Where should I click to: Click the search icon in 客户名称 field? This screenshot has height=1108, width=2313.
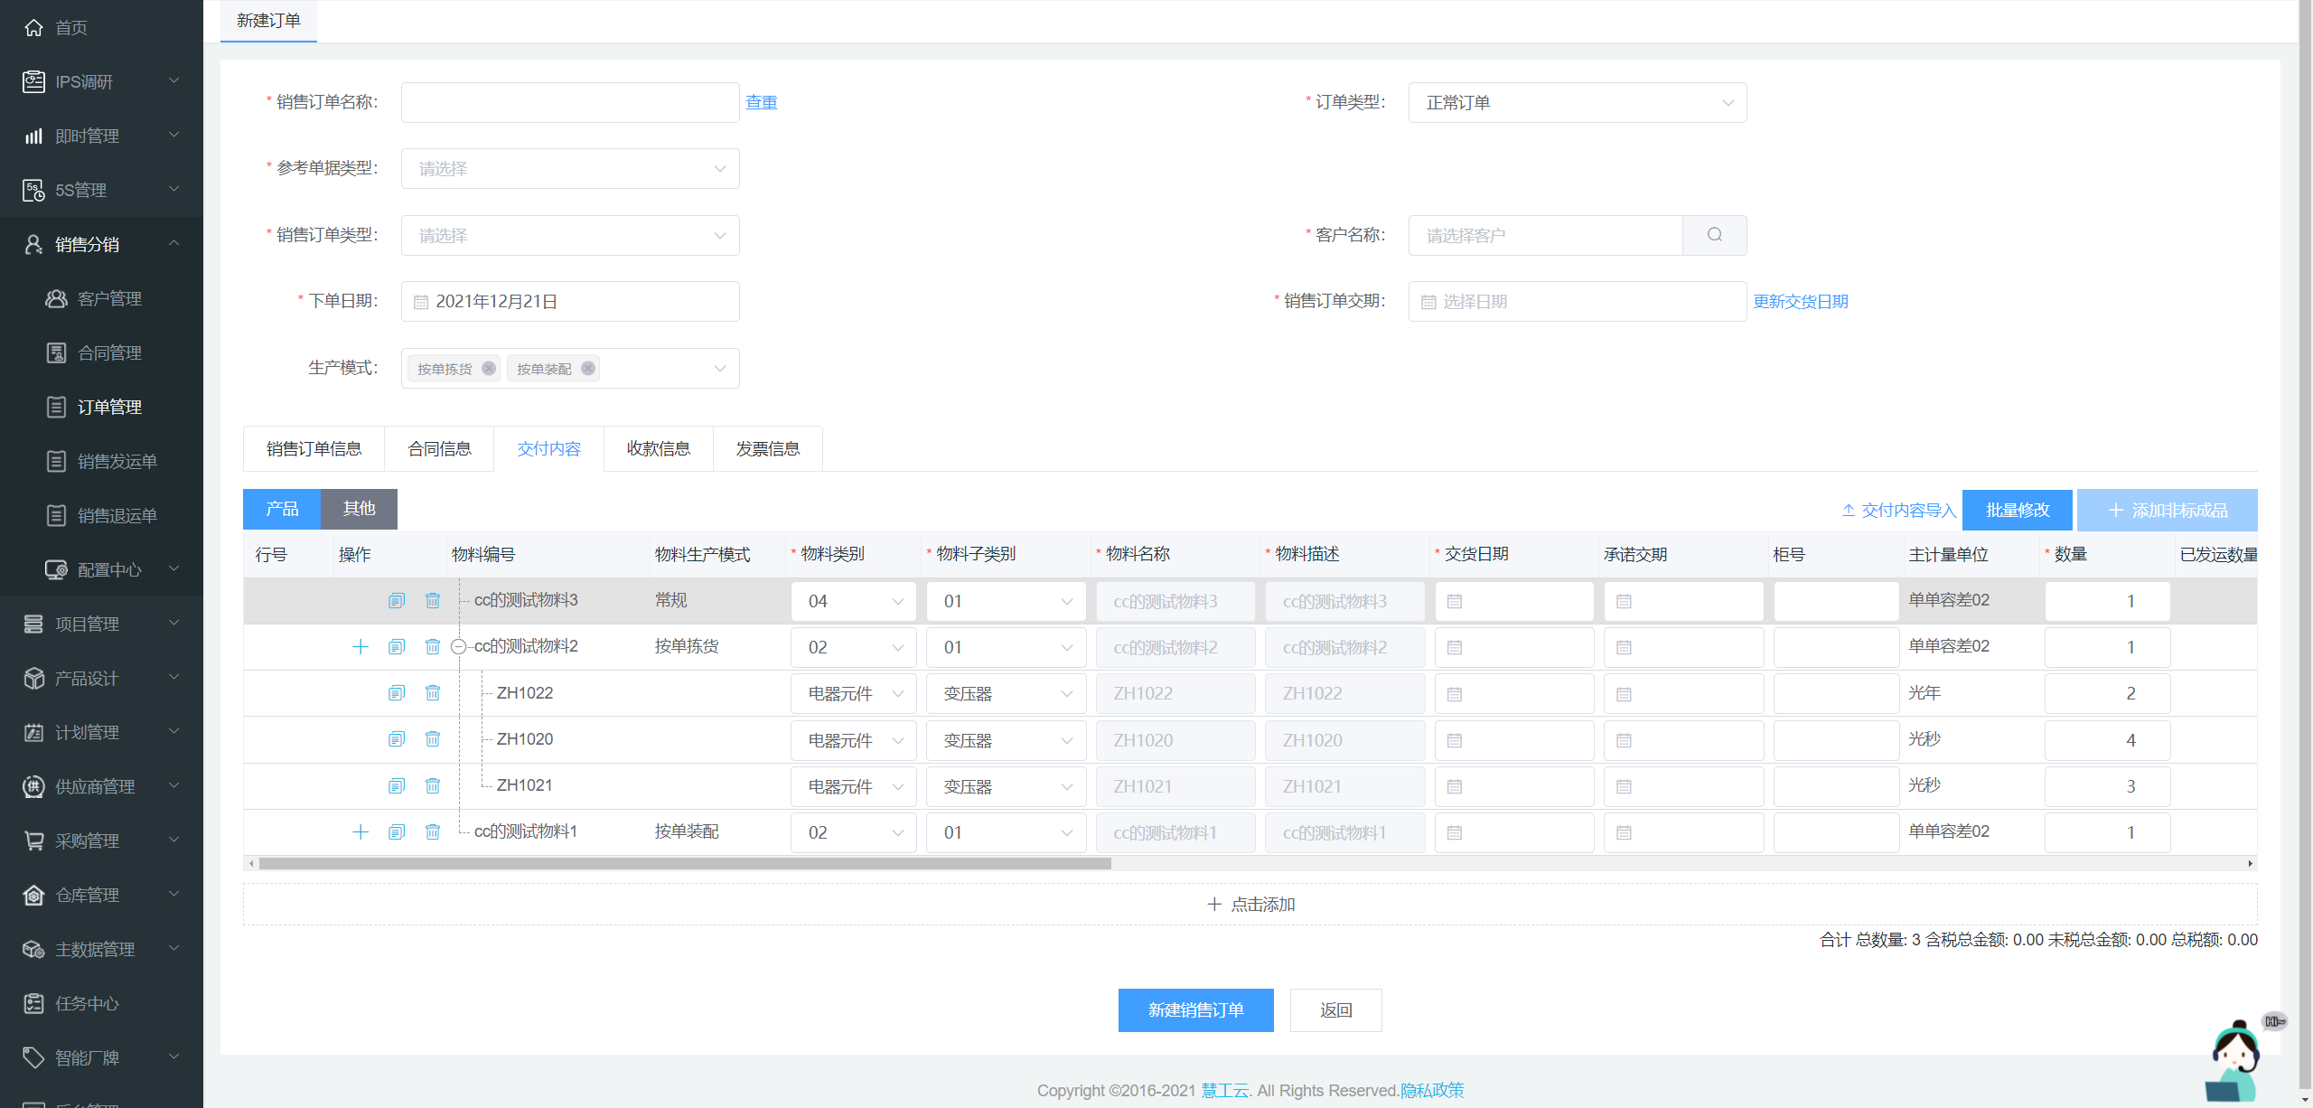(x=1714, y=235)
